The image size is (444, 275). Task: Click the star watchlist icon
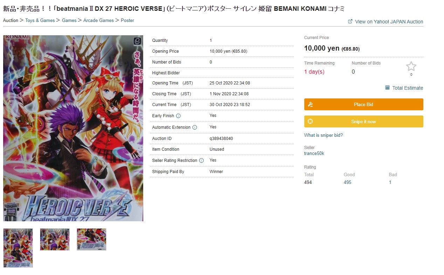pos(411,66)
